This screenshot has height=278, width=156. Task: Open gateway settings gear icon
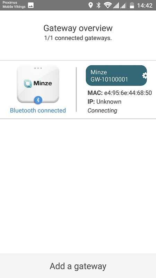click(x=145, y=76)
